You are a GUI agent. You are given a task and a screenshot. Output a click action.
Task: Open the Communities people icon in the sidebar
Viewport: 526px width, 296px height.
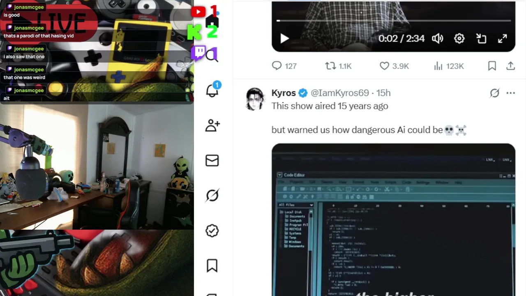[x=212, y=125]
